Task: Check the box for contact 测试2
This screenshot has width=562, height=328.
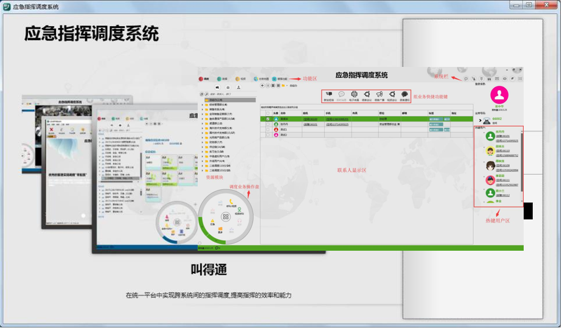Action: coord(268,134)
